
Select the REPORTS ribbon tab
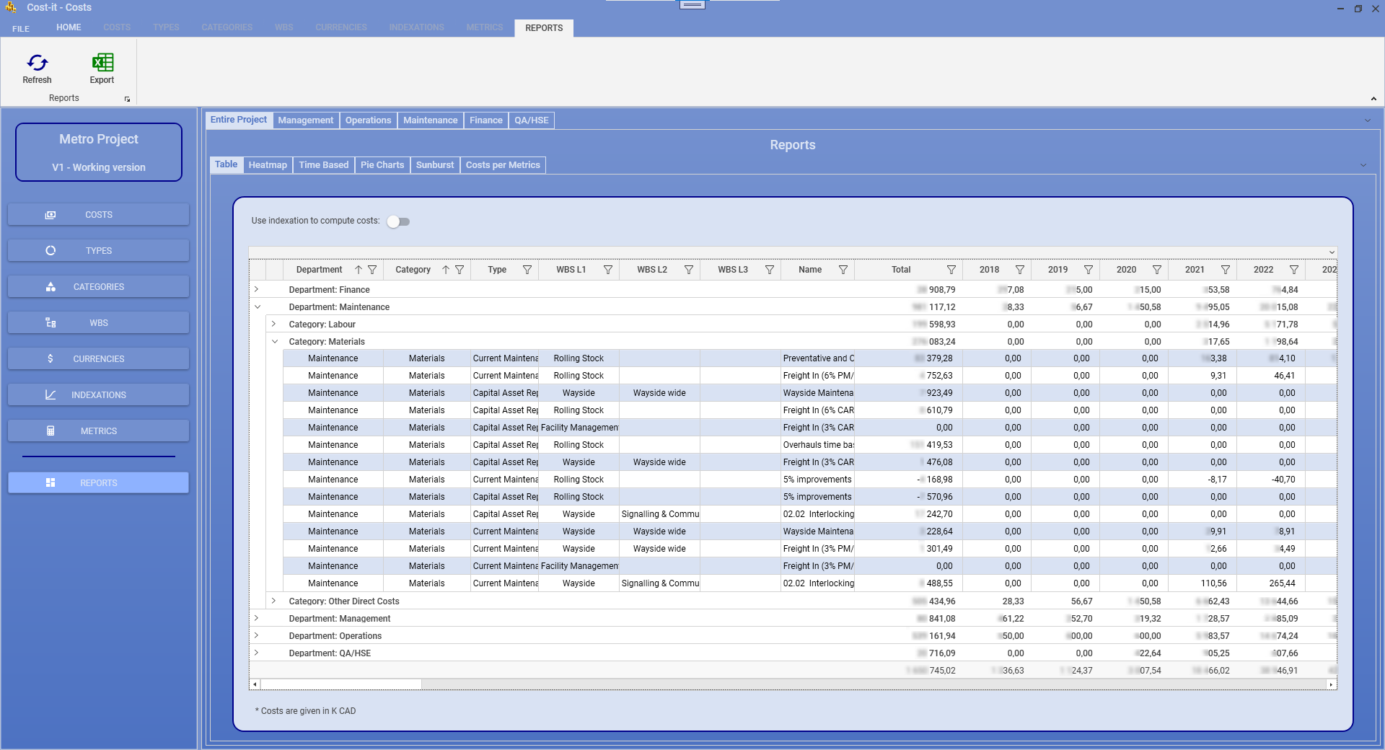[x=544, y=28]
